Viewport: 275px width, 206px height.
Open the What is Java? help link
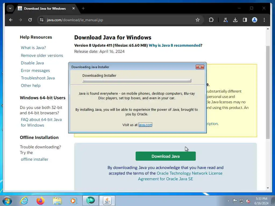tap(33, 48)
